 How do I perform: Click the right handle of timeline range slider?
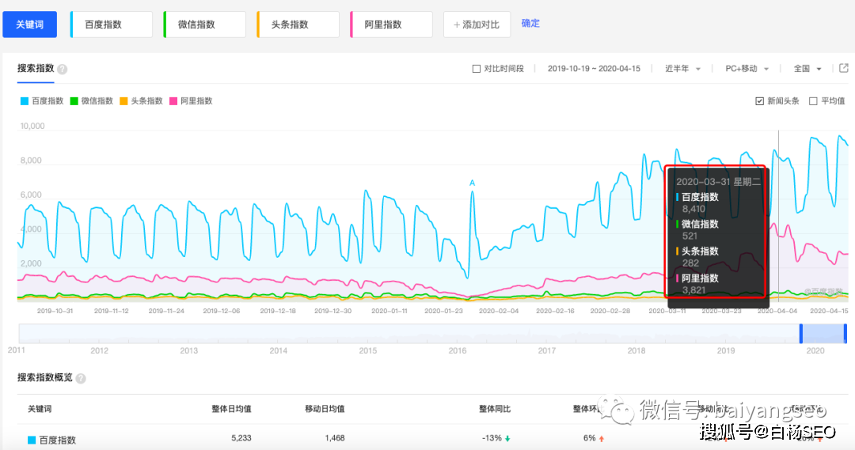pos(845,334)
